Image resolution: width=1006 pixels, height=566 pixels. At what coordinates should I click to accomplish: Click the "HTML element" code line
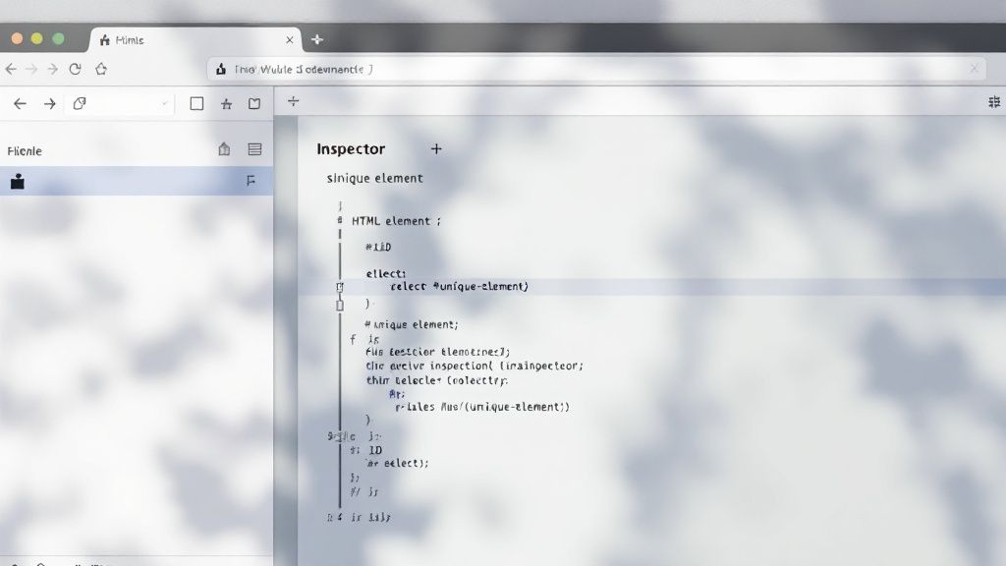pos(396,221)
